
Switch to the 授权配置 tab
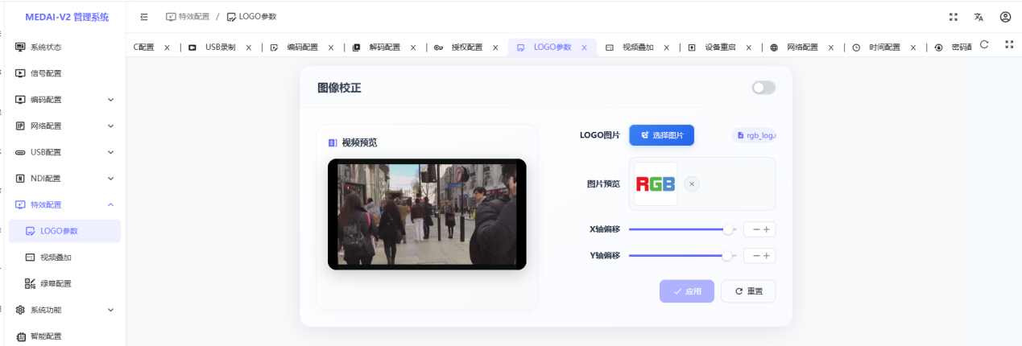(x=467, y=47)
